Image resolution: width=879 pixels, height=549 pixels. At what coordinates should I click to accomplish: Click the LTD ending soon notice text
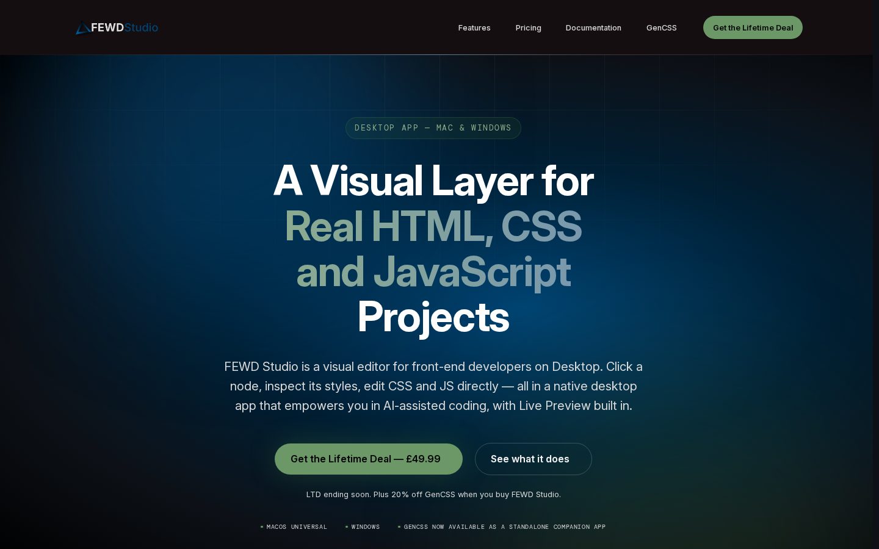pos(433,494)
